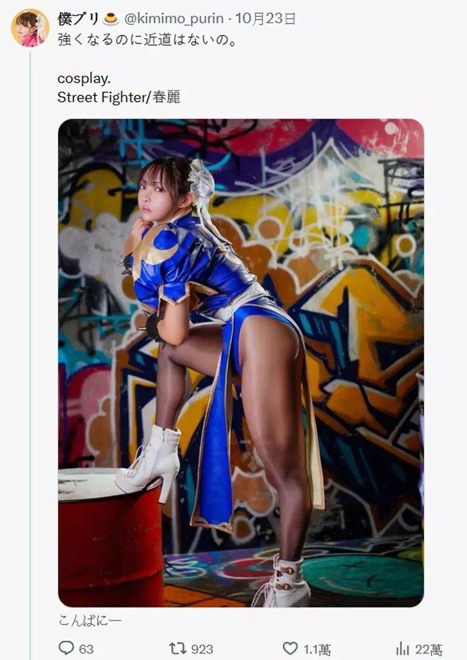Open the 僕プリ profile avatar
This screenshot has height=660, width=467.
point(30,27)
